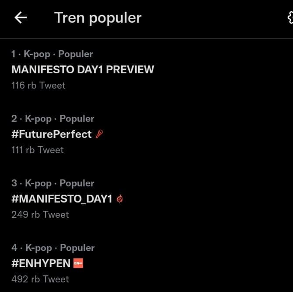Open the #FuturePerfect hashtag trend

(52, 134)
